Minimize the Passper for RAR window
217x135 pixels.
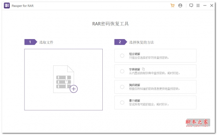(x=205, y=5)
